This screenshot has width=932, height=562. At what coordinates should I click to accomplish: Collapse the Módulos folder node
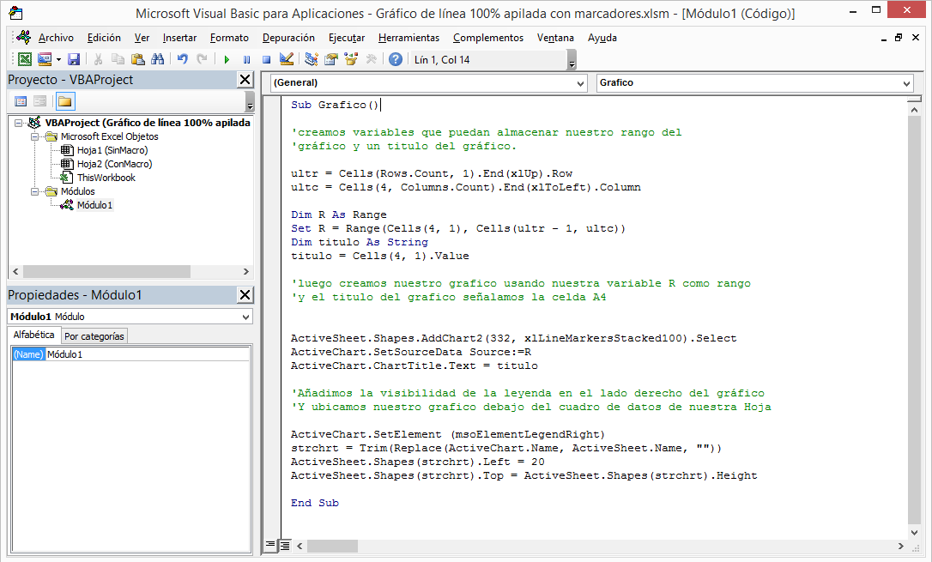point(35,191)
